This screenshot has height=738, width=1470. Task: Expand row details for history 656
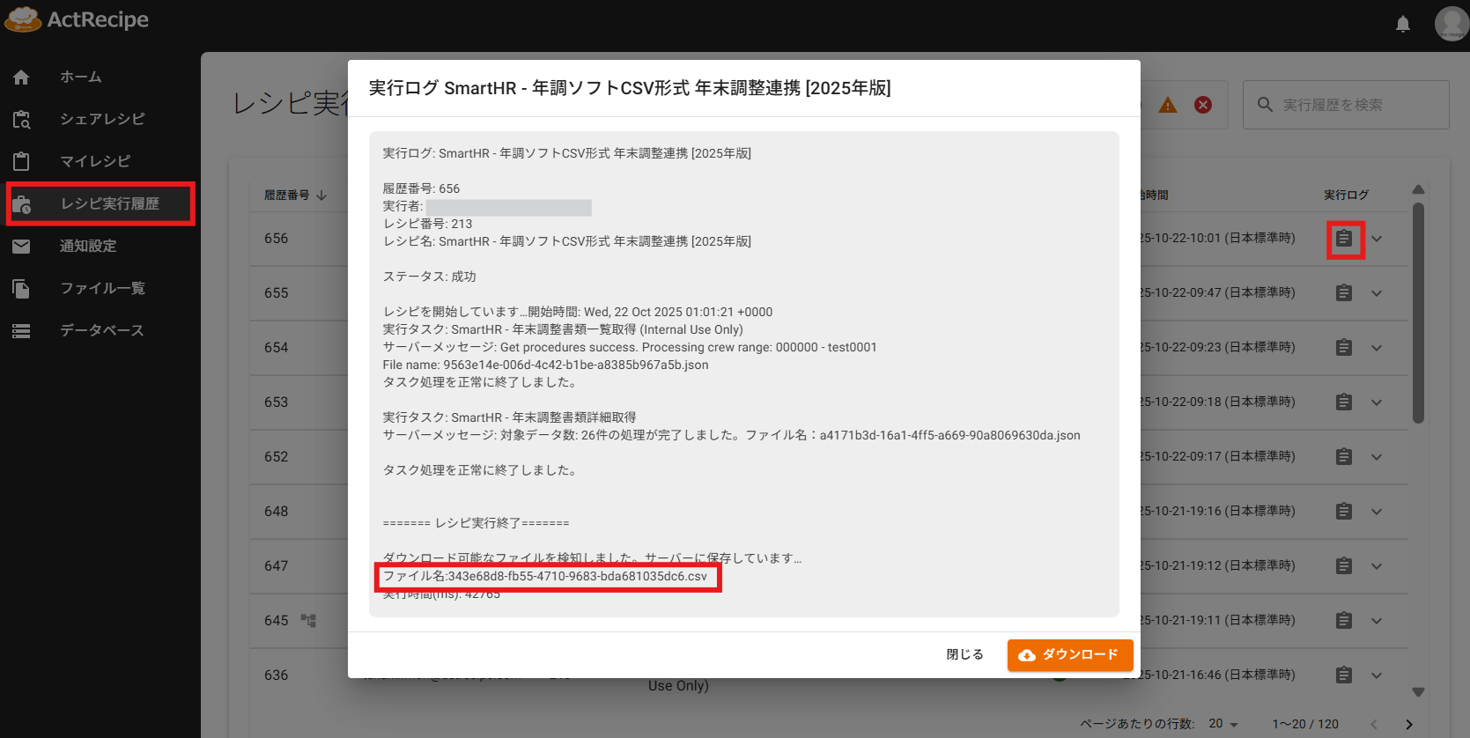point(1377,239)
